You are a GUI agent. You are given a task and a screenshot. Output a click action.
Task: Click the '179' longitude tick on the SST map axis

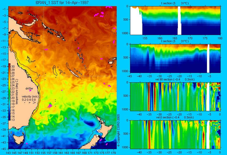pos(113,153)
